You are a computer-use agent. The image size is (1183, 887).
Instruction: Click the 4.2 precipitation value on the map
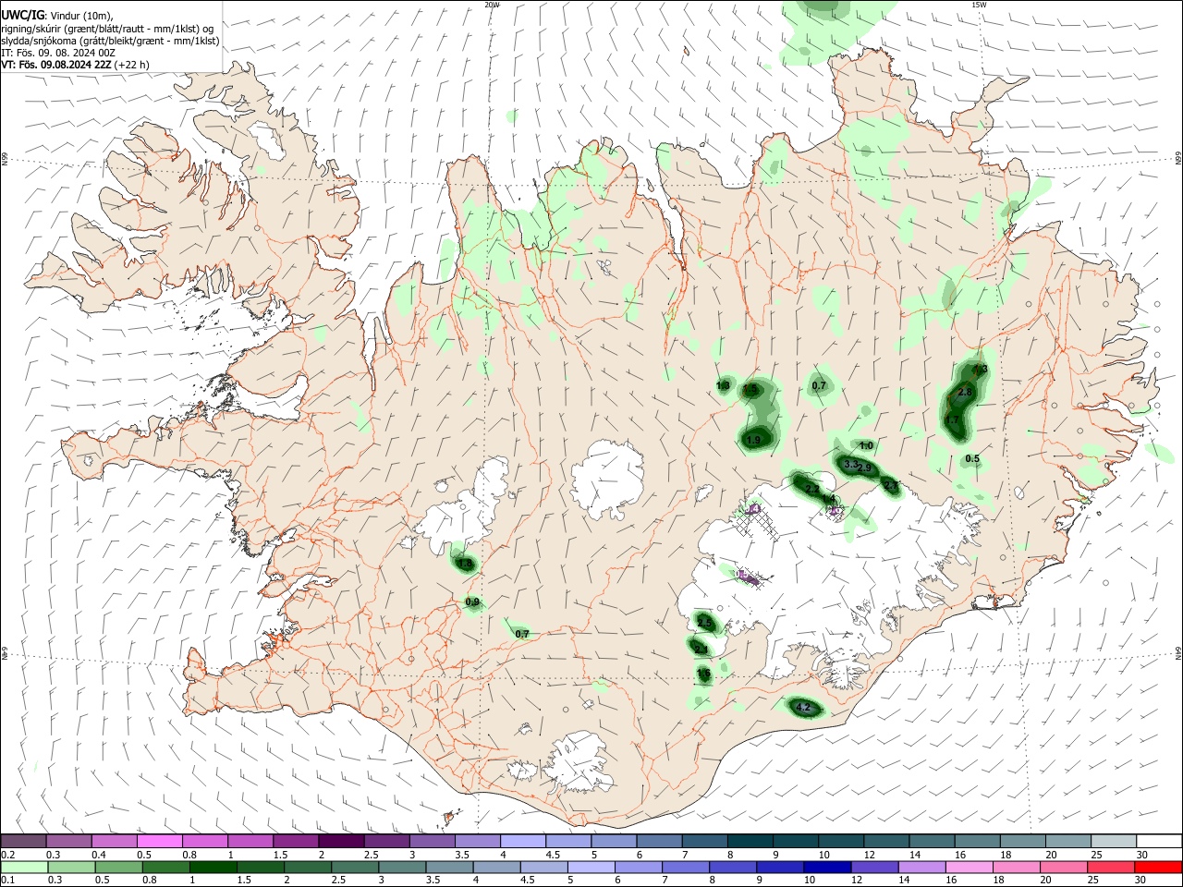[x=803, y=708]
